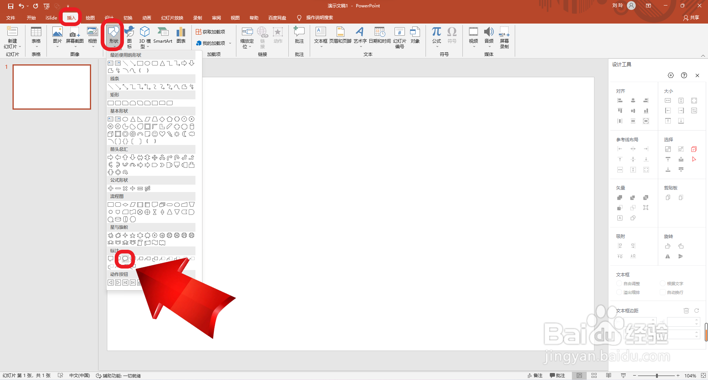
Task: Select the sun shape
Action: [177, 134]
